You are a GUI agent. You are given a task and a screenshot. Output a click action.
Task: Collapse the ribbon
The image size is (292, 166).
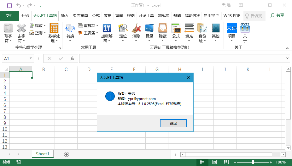point(287,48)
